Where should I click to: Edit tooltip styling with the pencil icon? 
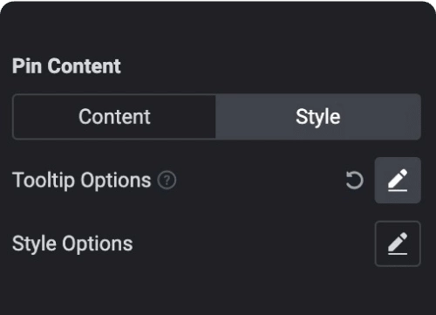pyautogui.click(x=398, y=181)
